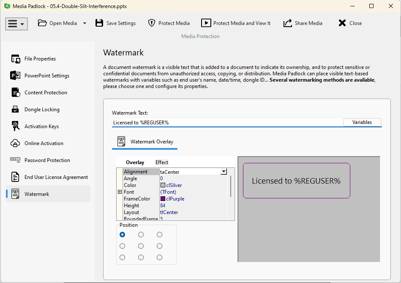Select the Password Protection icon
This screenshot has height=283, width=401.
click(x=16, y=160)
